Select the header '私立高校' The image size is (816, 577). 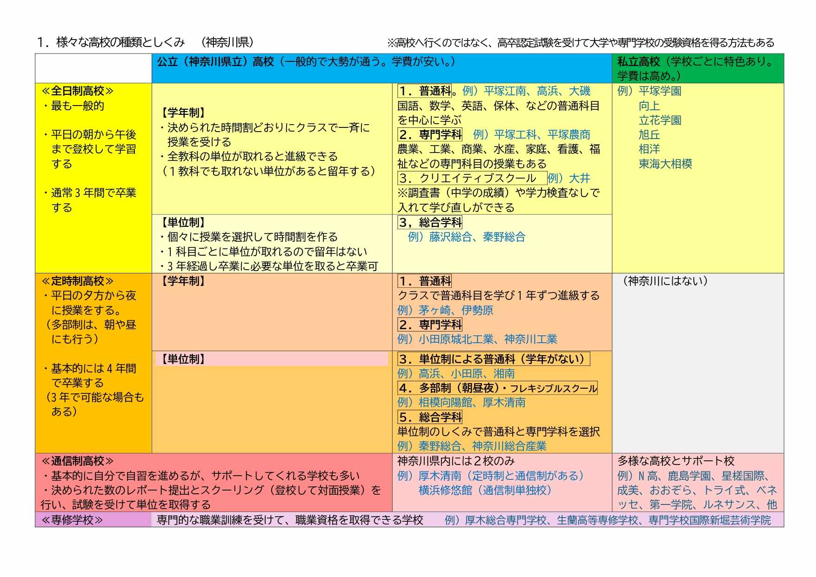[638, 62]
